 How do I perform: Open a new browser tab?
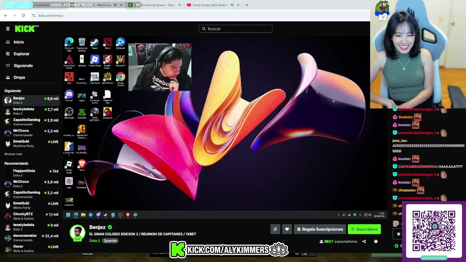pyautogui.click(x=246, y=5)
